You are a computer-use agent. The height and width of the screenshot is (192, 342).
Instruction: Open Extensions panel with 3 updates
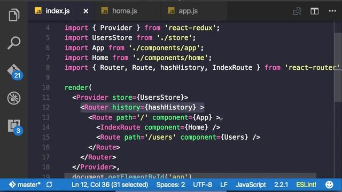(15, 127)
